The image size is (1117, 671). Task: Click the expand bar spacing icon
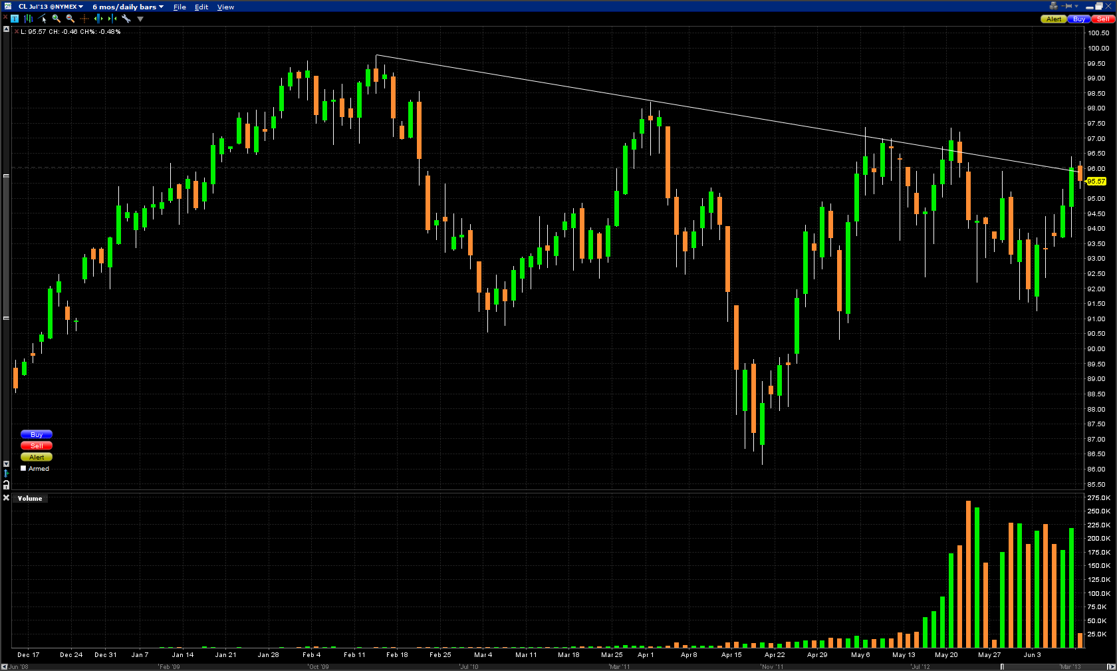[x=98, y=19]
